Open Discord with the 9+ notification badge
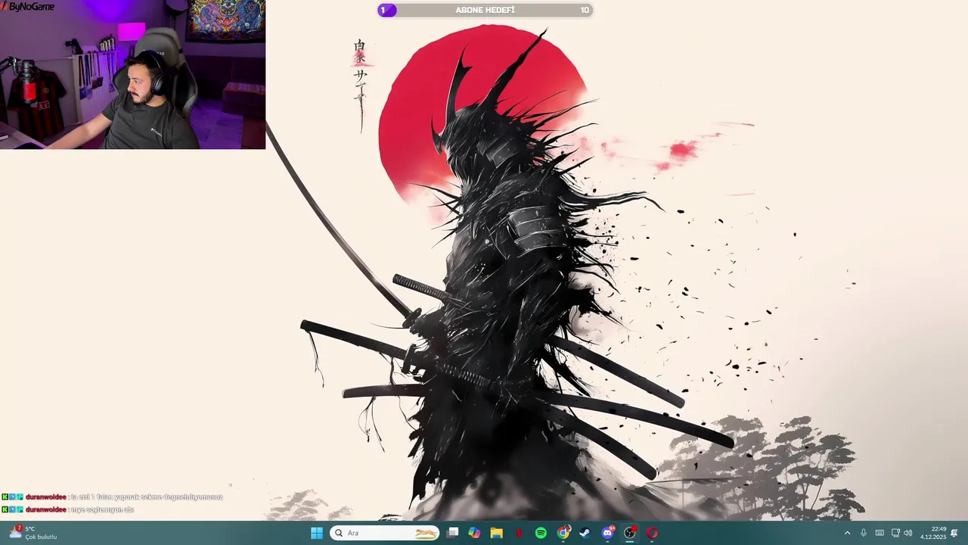Image resolution: width=968 pixels, height=545 pixels. click(607, 533)
